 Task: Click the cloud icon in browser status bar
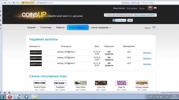pyautogui.click(x=5, y=92)
